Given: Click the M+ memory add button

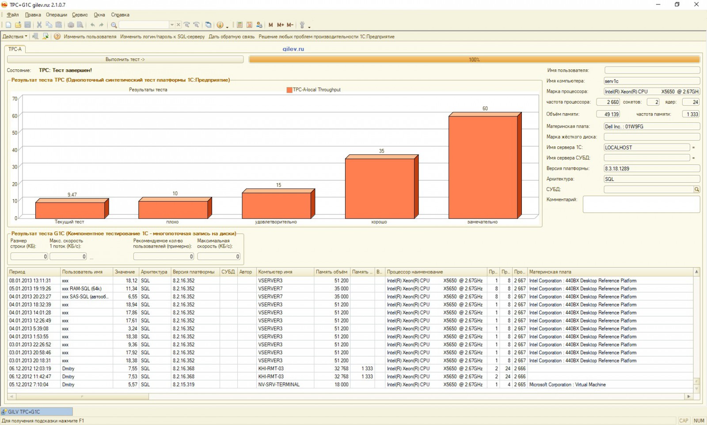Looking at the screenshot, I should pos(280,25).
